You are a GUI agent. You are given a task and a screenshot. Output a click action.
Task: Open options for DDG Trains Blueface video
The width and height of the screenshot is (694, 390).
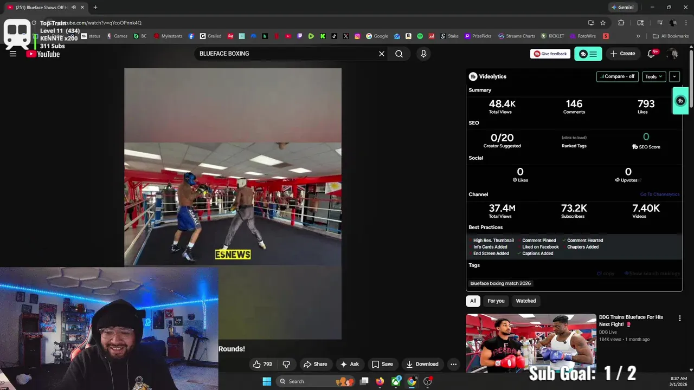[x=679, y=318]
